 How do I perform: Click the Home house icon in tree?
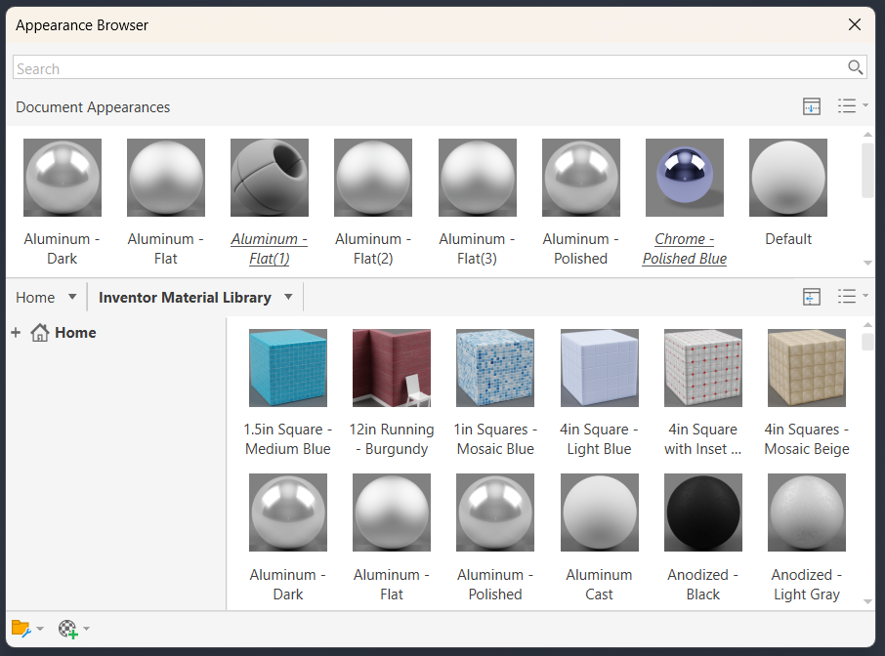(39, 333)
